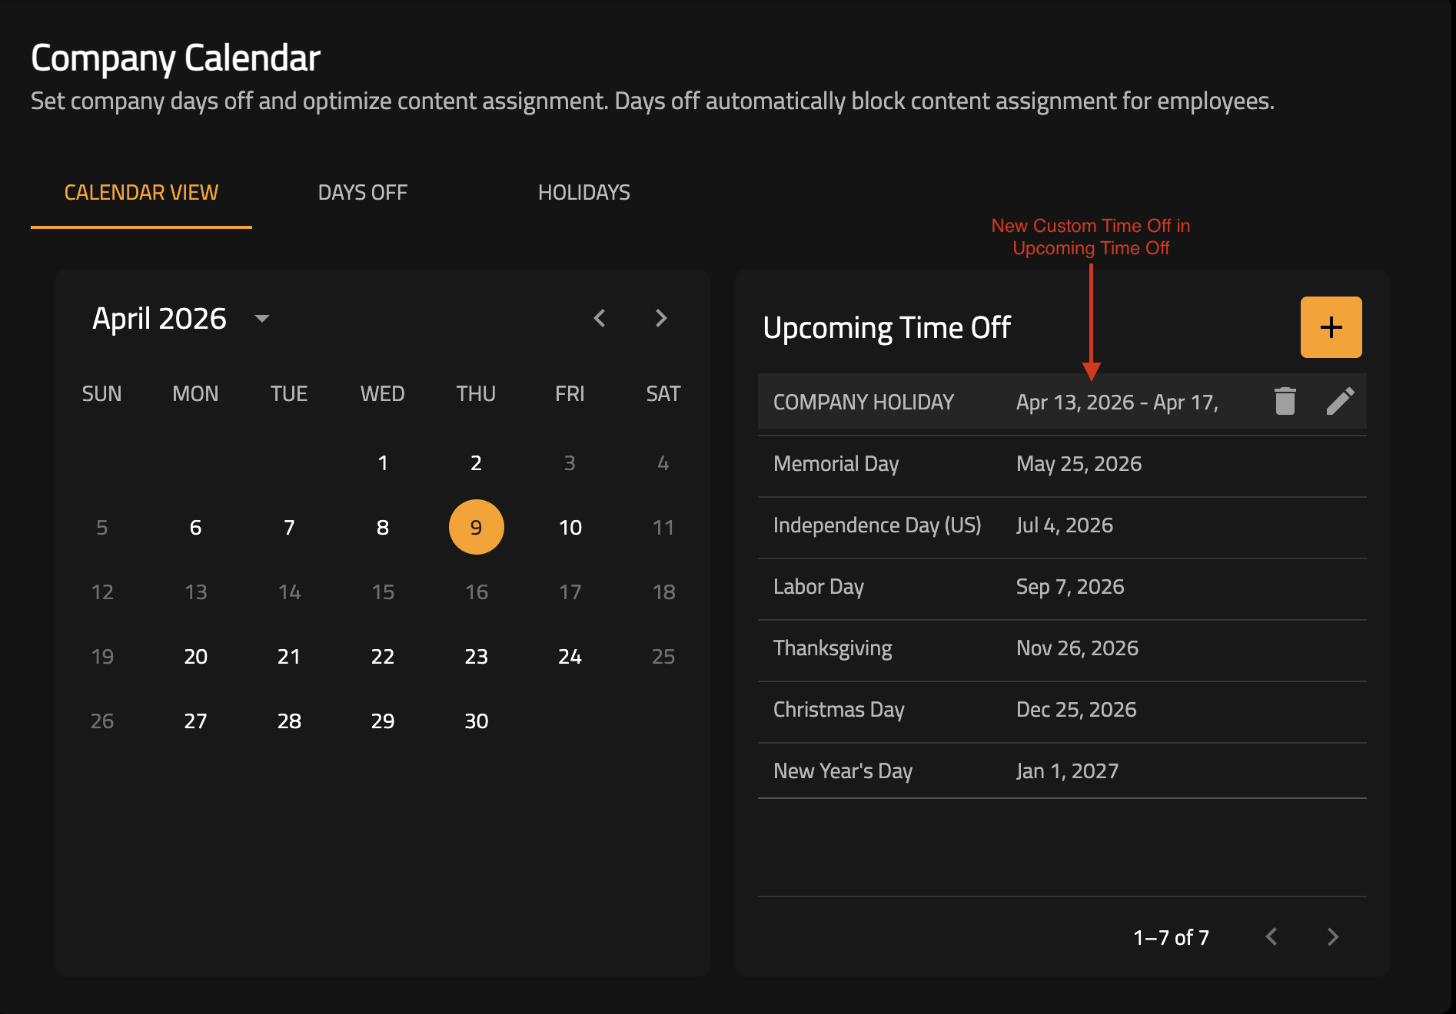Select April 30 on the calendar
This screenshot has width=1456, height=1014.
point(476,721)
